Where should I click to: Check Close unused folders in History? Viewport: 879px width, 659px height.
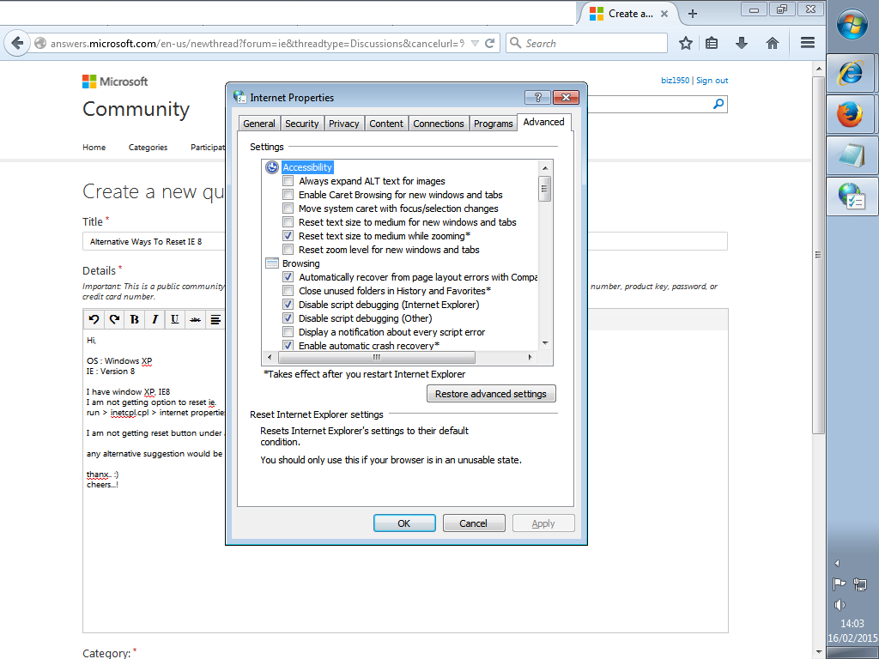coord(288,290)
